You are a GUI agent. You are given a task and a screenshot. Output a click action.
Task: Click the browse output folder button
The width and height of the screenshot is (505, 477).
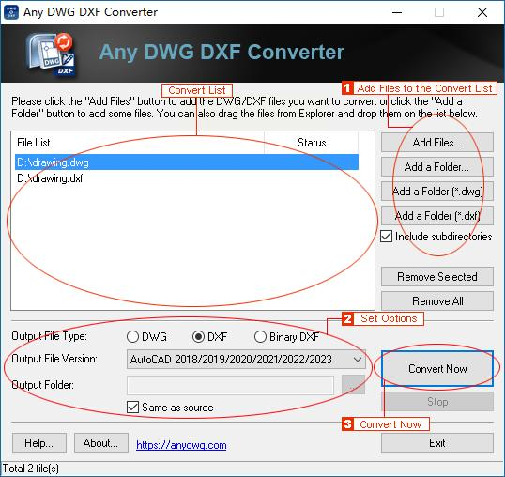pos(353,385)
